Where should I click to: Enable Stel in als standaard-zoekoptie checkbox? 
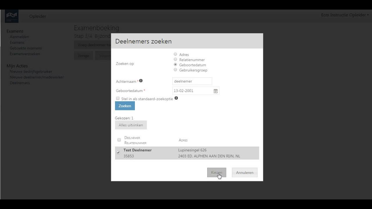click(x=118, y=98)
